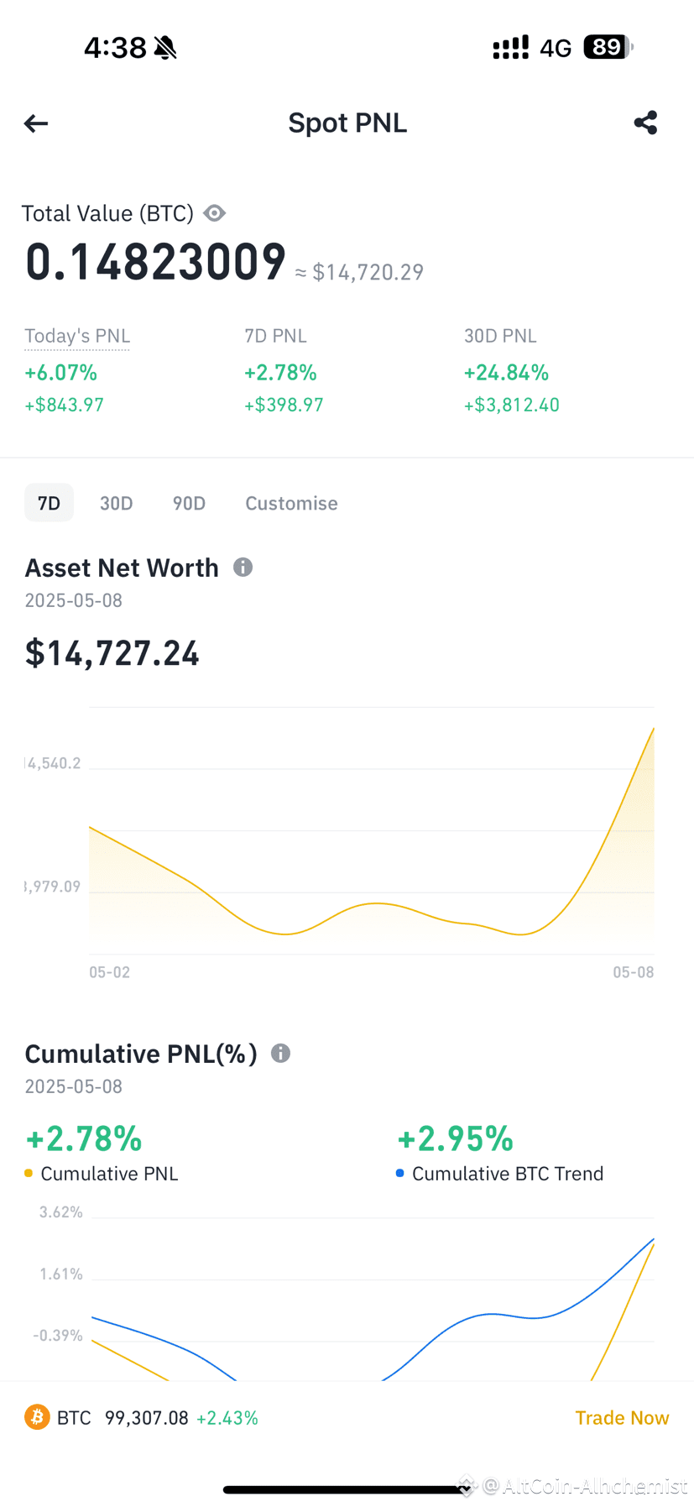
Task: Tap the battery indicator showing 89
Action: 608,47
